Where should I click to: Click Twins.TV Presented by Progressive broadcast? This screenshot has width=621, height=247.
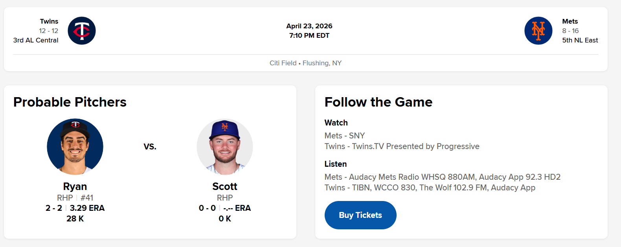[402, 146]
